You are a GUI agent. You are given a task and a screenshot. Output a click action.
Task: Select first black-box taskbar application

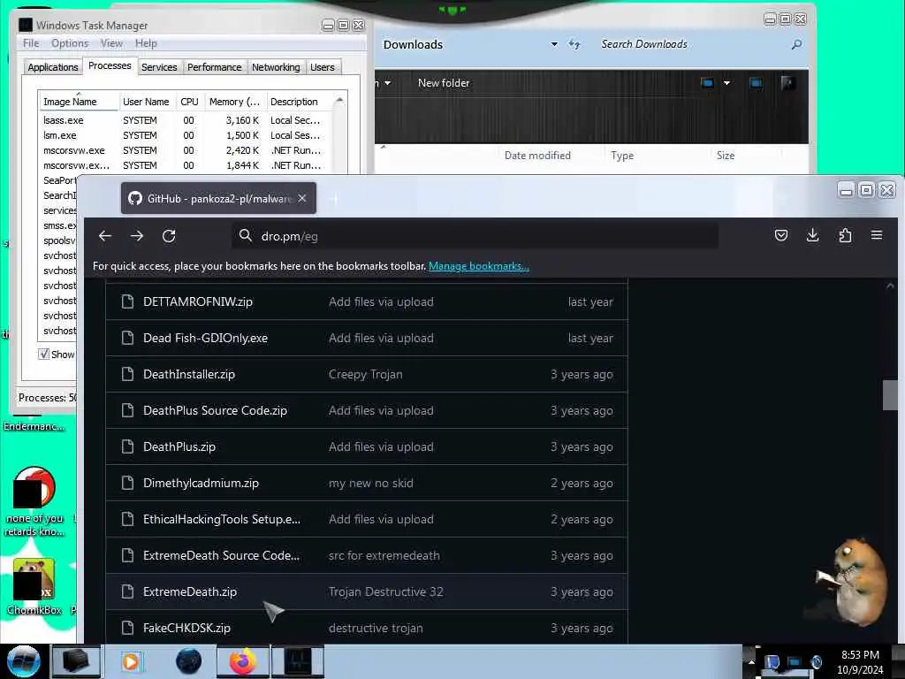coord(76,661)
